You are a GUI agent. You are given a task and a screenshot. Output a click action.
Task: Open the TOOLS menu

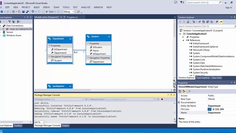coord(66,7)
